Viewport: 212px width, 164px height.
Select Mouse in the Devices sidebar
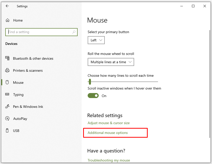[18, 83]
